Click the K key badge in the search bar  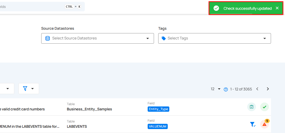80,7
